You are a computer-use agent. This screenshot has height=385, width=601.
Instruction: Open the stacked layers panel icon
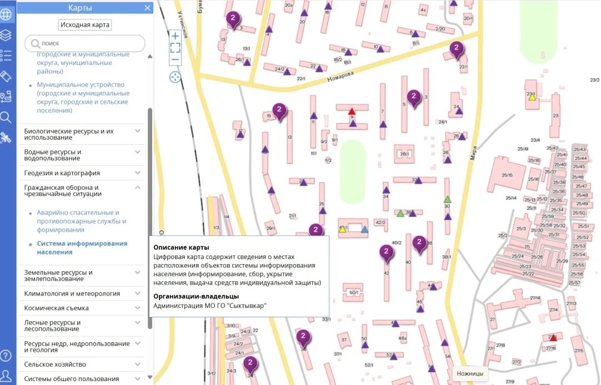point(6,35)
